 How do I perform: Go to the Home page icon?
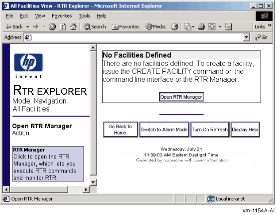pyautogui.click(x=73, y=27)
